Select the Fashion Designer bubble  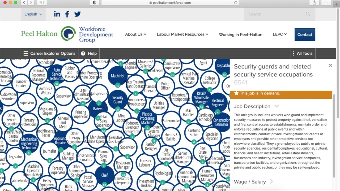click(x=151, y=146)
